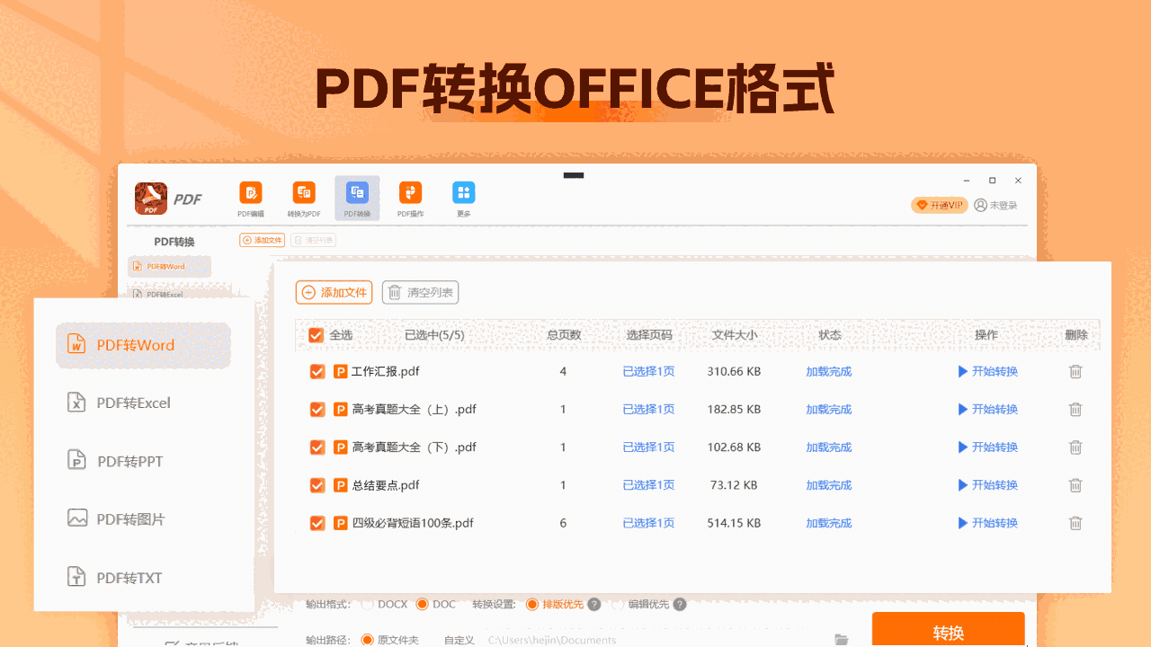The width and height of the screenshot is (1151, 647).
Task: Switch to PDF转Word category
Action: coord(135,345)
